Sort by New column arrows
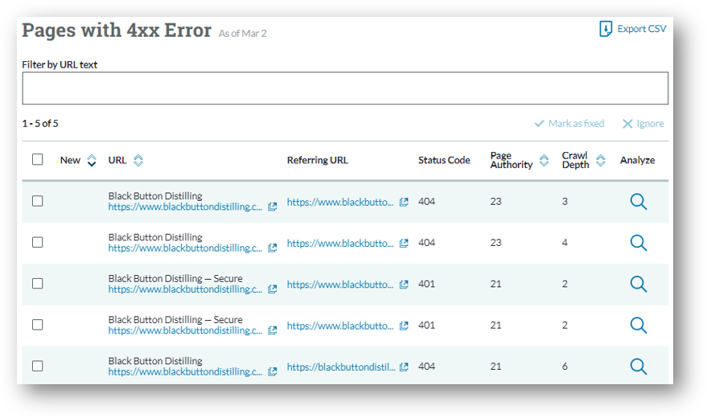707x418 pixels. point(92,160)
